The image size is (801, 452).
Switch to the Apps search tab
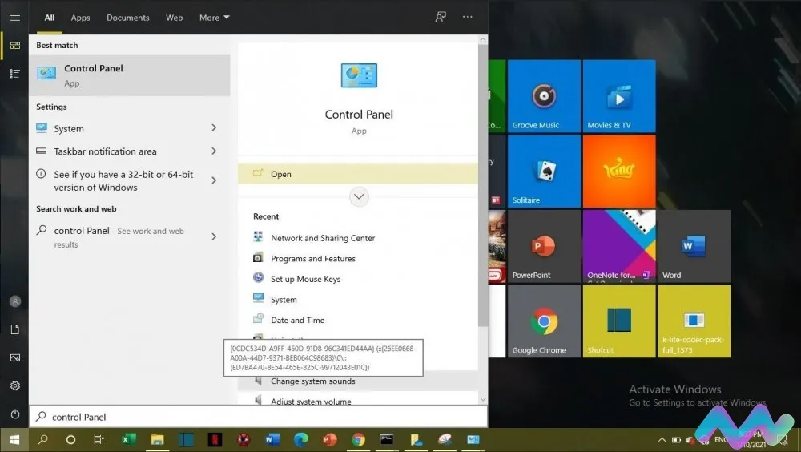point(80,18)
